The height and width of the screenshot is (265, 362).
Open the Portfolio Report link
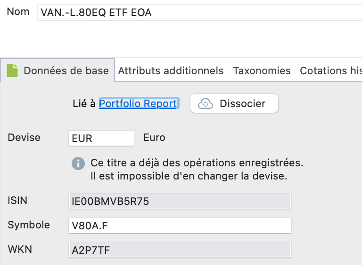(x=138, y=103)
